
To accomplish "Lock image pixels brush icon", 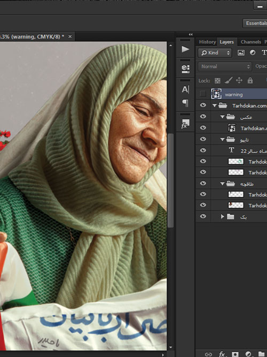I will coord(229,80).
